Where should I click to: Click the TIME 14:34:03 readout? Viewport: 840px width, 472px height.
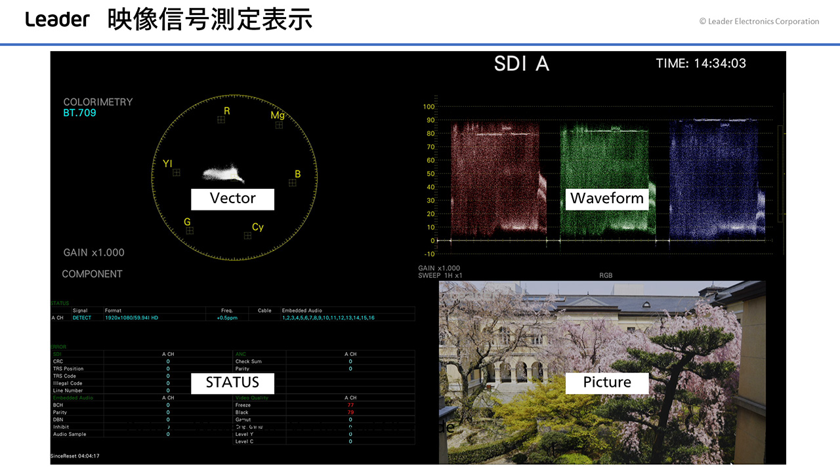pos(701,64)
